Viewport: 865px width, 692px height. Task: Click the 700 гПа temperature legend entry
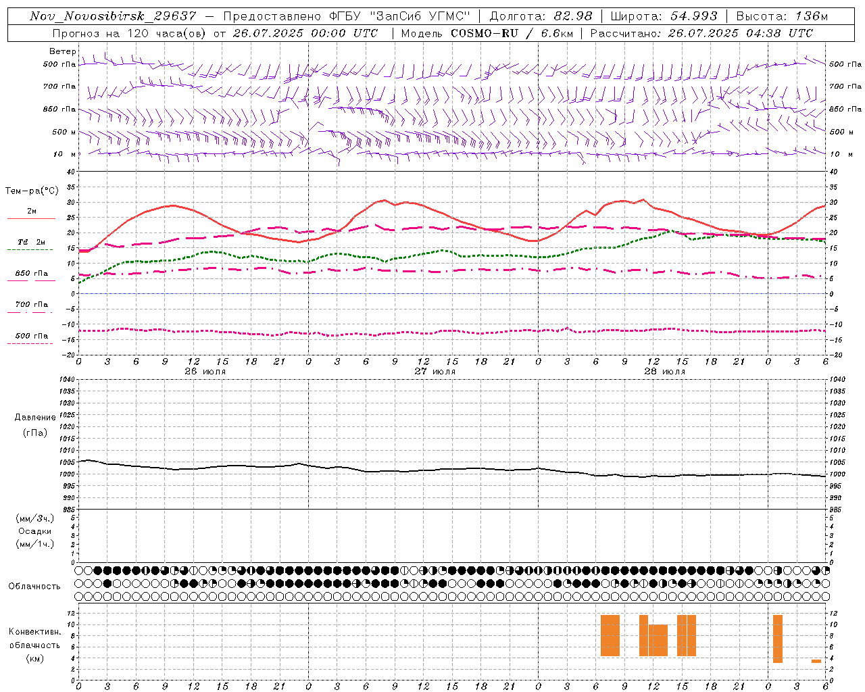point(31,305)
